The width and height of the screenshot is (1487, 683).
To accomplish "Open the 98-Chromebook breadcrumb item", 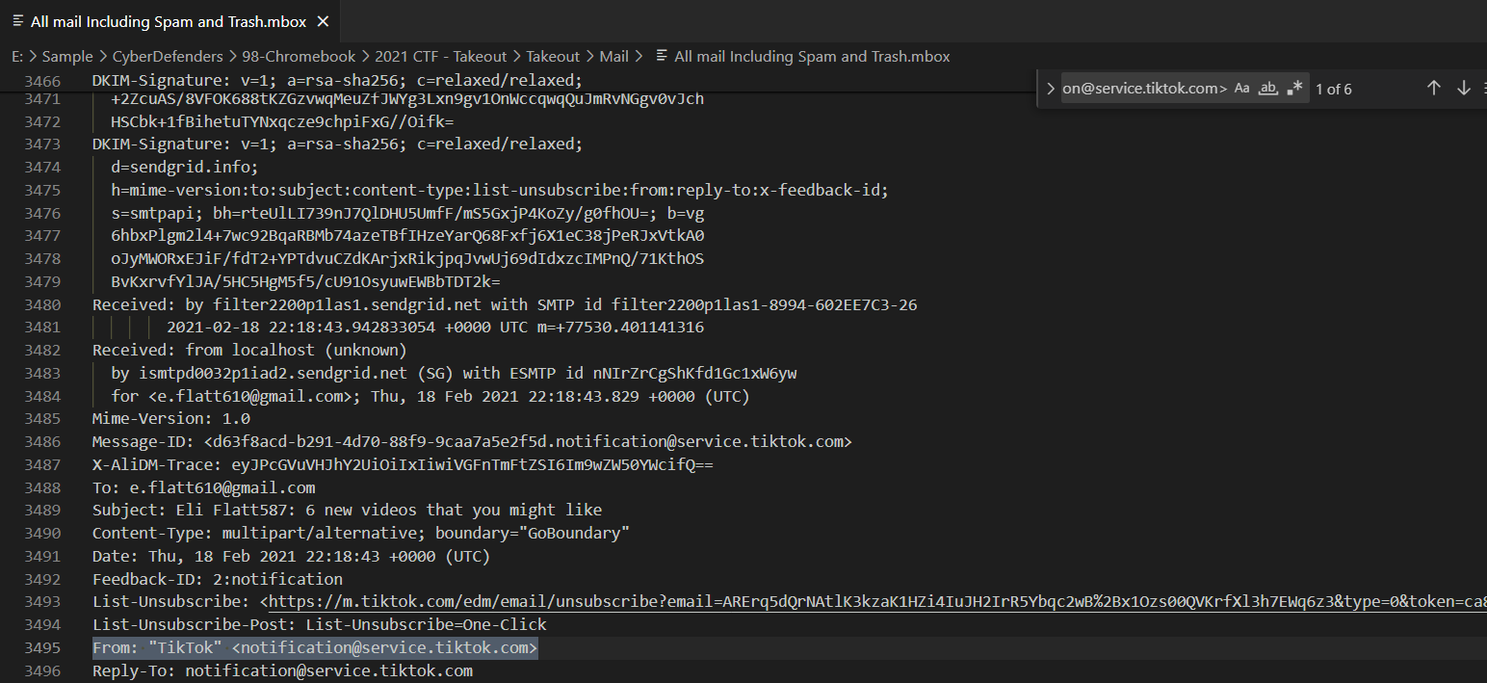I will click(299, 57).
